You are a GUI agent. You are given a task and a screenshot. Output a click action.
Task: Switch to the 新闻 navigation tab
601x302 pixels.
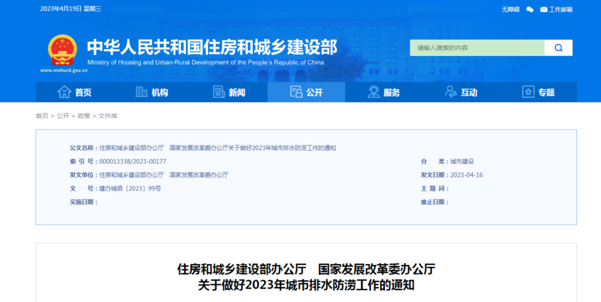tap(237, 93)
